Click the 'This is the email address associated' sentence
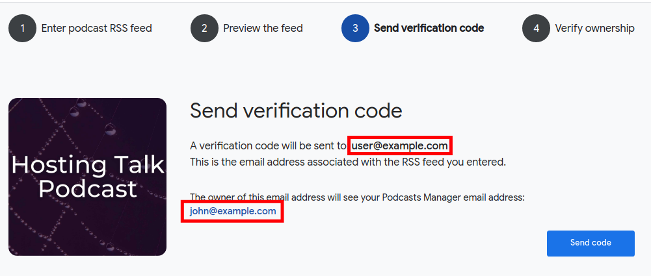The height and width of the screenshot is (276, 651). [286, 162]
